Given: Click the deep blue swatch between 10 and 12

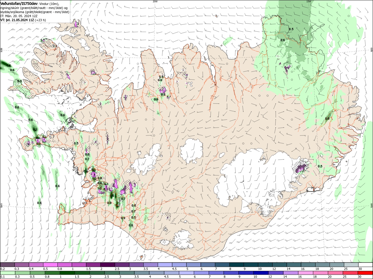Looking at the screenshot, I should click(x=261, y=273).
